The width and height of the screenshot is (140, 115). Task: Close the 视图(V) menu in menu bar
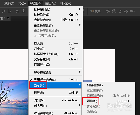[35, 3]
